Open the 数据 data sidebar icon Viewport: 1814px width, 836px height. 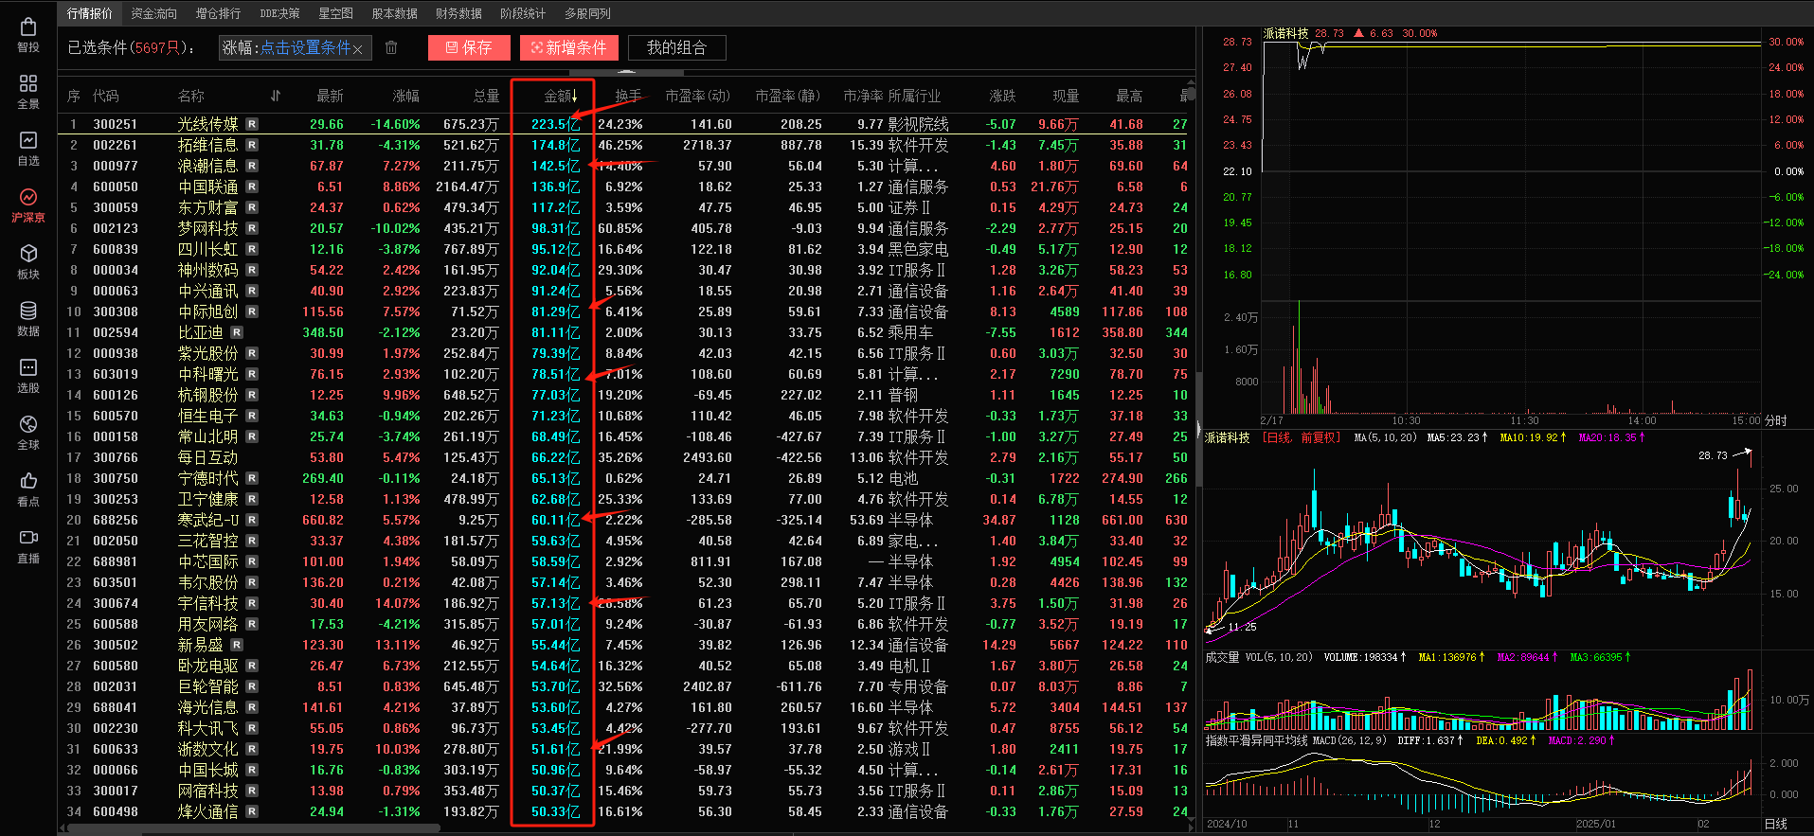(28, 318)
